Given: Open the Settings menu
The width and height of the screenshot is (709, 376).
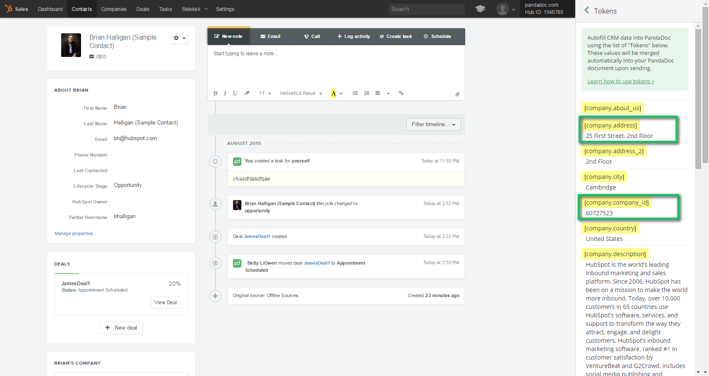Looking at the screenshot, I should point(225,9).
